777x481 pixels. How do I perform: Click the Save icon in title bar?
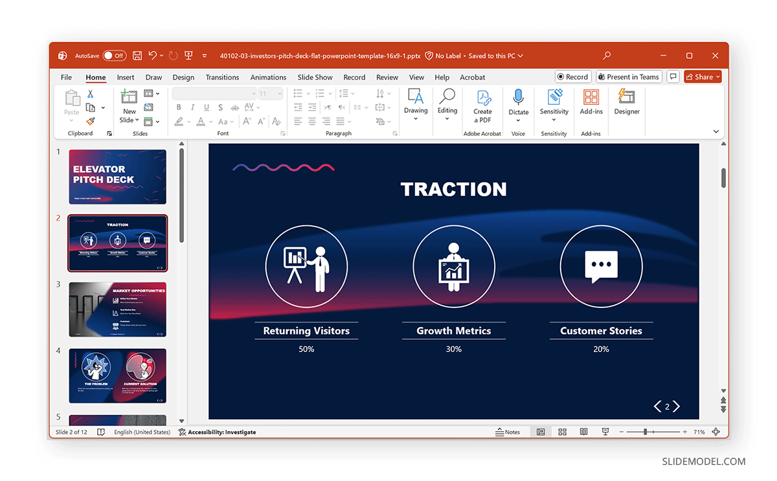click(137, 56)
